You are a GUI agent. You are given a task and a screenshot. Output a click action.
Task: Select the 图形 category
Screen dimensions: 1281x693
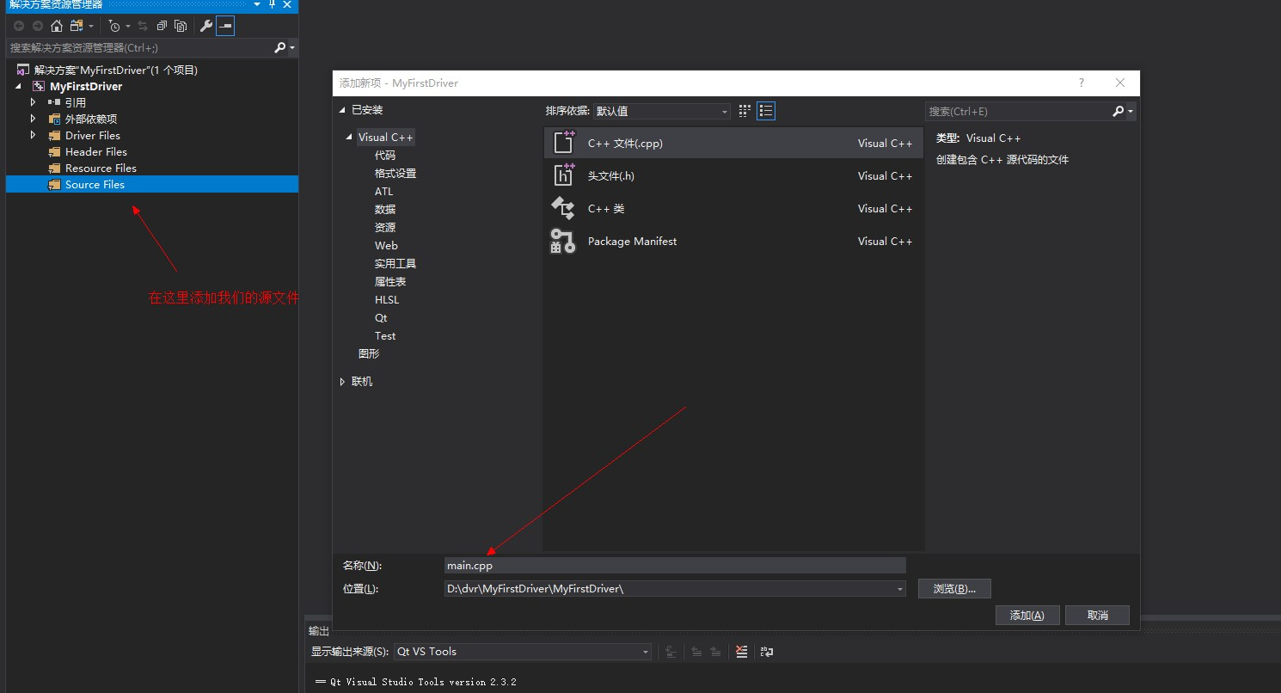(369, 353)
